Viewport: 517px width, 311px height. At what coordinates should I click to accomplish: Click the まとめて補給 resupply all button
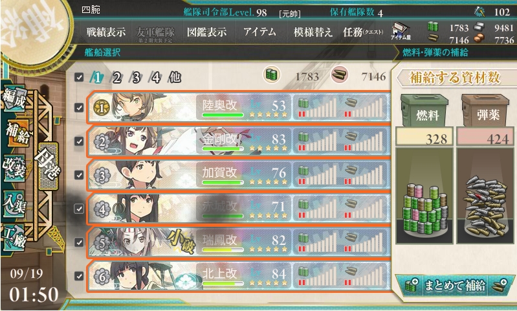455,285
